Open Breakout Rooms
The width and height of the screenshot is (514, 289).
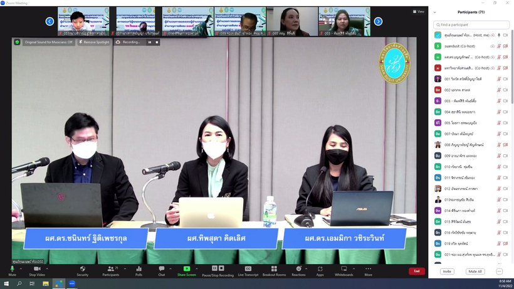coord(274,271)
